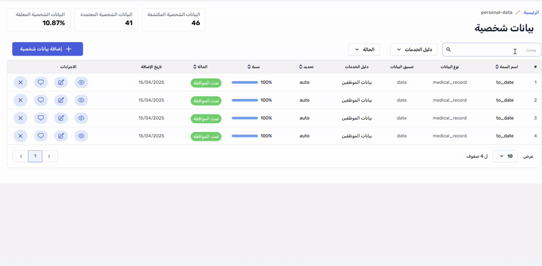Go to the next page arrow
This screenshot has height=266, width=542.
point(21,156)
